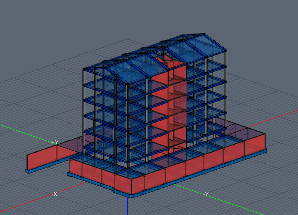Click the -X axis label

click(54, 194)
